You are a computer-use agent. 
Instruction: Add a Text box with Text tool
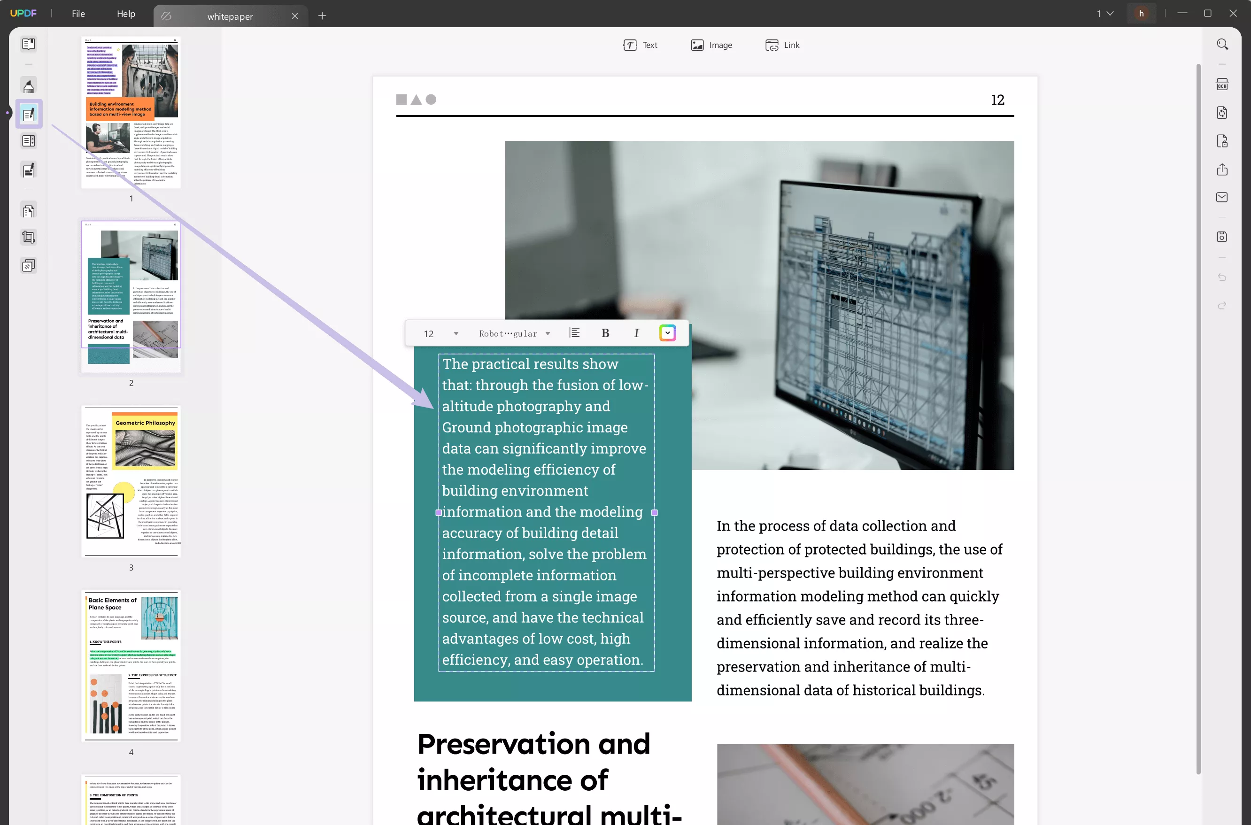click(x=640, y=45)
